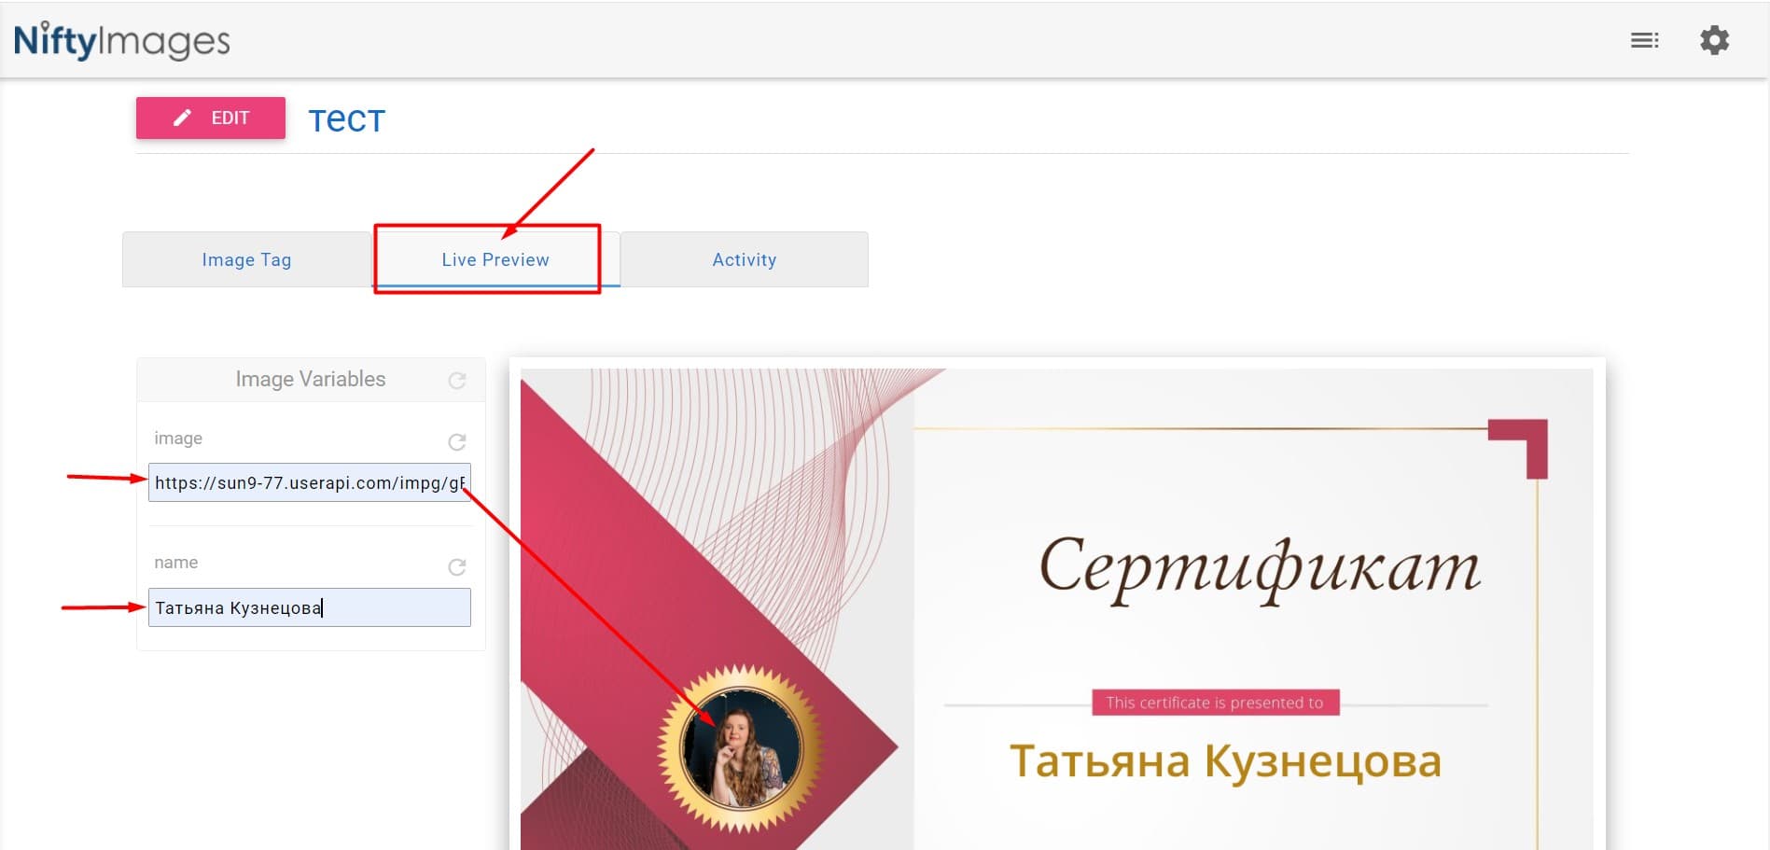Click the 'Сертификат' heading on the certificate

point(1260,567)
